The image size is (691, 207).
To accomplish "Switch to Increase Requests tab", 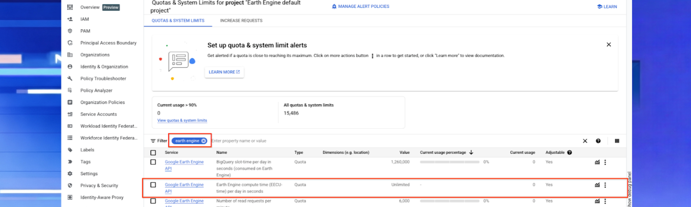I will 241,20.
